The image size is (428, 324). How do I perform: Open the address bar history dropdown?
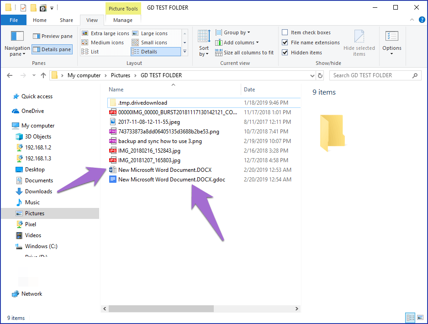point(312,75)
